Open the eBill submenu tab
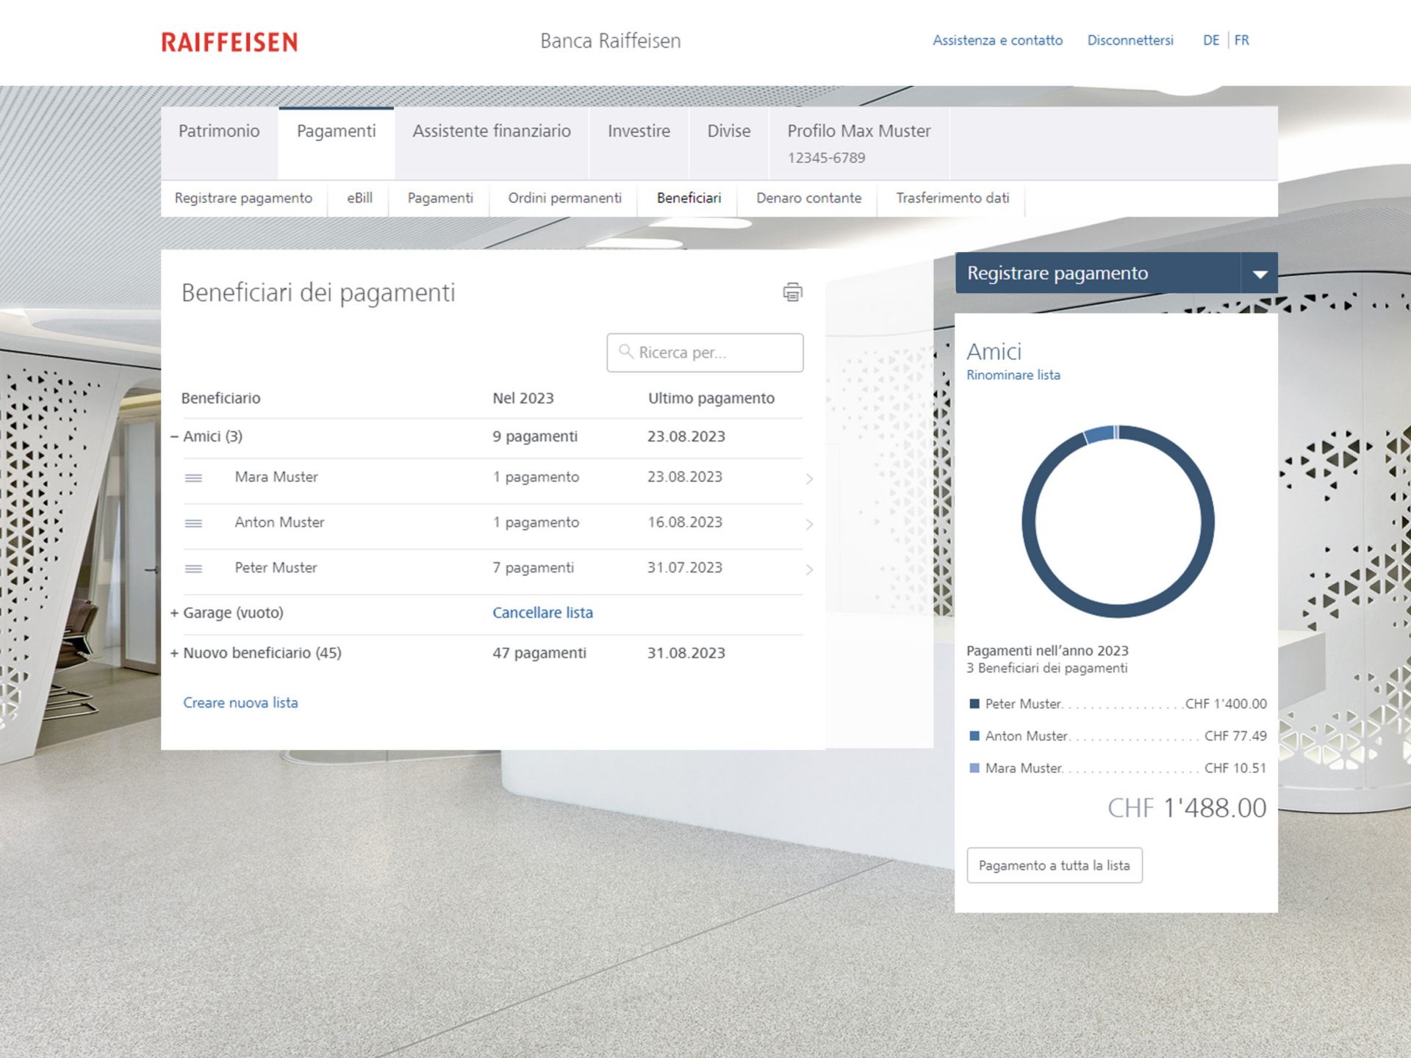 359,198
